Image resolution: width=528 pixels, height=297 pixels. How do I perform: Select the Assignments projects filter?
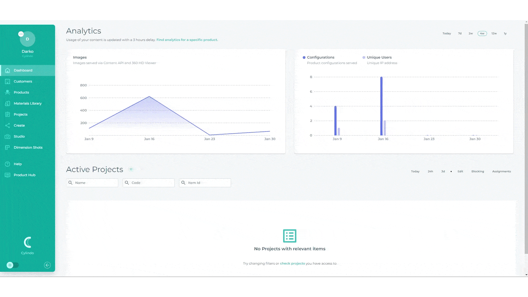pyautogui.click(x=502, y=171)
